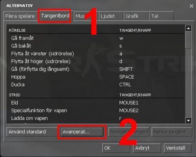
Task: Confirm with the OK button
Action: pyautogui.click(x=116, y=148)
